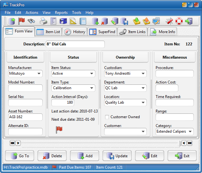Click the Serial No input field
The image size is (202, 173).
[25, 102]
